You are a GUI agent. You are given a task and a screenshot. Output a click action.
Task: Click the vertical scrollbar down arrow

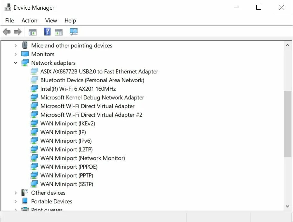(x=288, y=206)
